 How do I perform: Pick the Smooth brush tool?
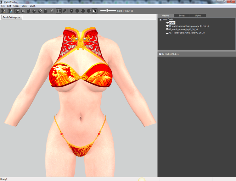point(45,11)
